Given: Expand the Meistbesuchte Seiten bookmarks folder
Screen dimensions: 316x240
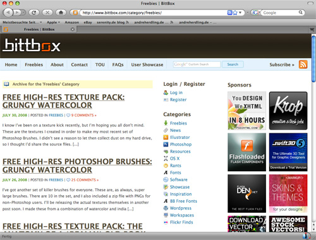Looking at the screenshot, I should coord(22,22).
